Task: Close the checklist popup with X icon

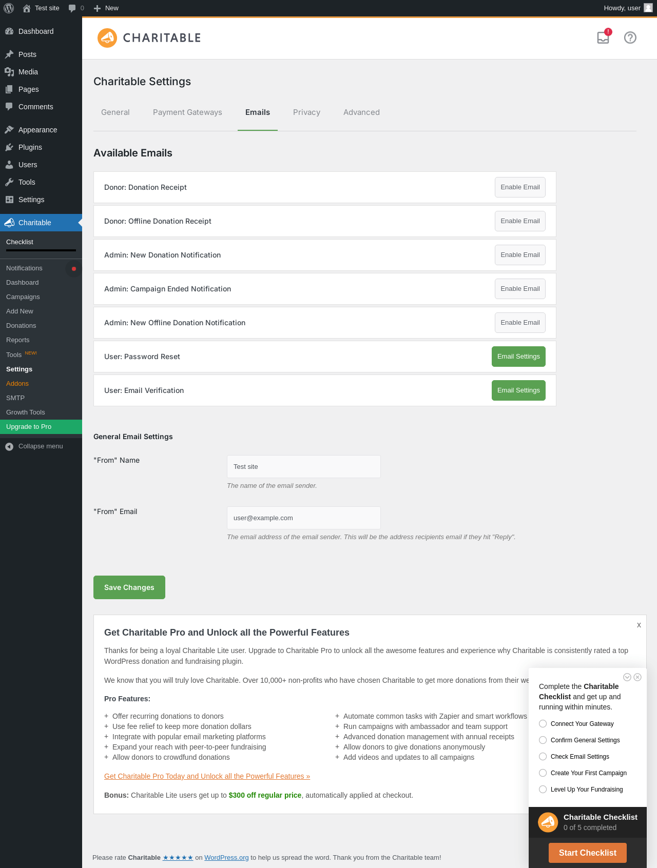Action: (x=637, y=677)
